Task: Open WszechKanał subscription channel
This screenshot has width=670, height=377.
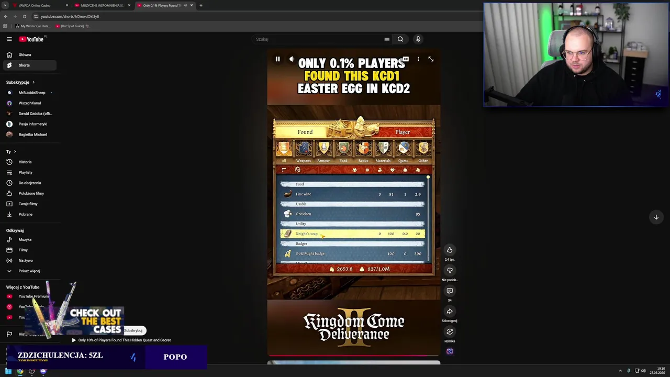Action: click(29, 103)
